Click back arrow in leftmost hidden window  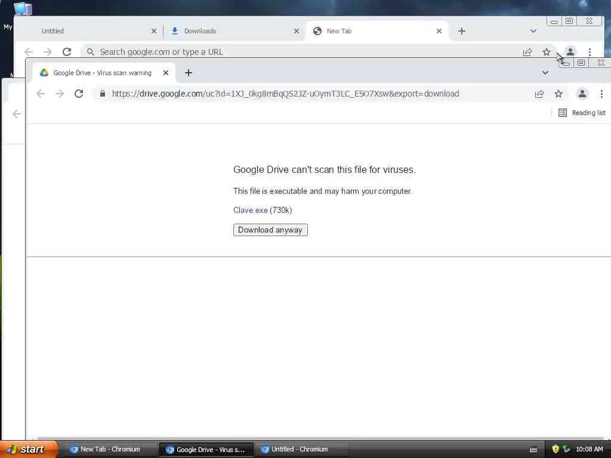tap(16, 114)
